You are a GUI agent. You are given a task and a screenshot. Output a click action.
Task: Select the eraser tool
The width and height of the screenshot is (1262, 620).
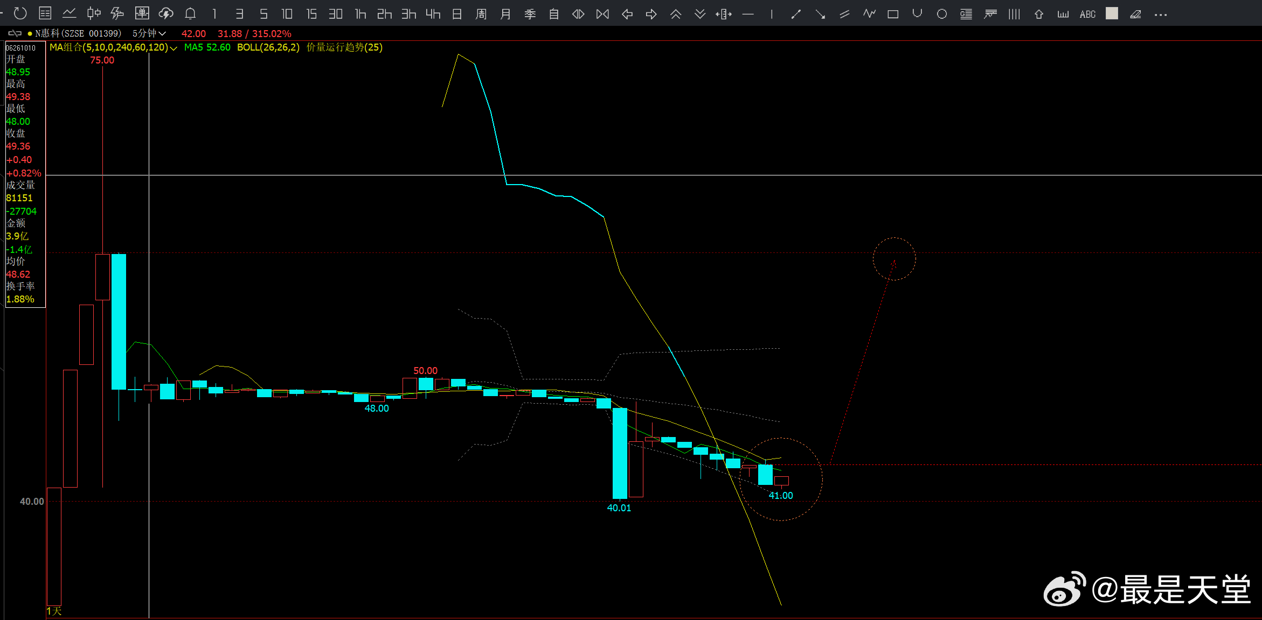(x=1136, y=14)
